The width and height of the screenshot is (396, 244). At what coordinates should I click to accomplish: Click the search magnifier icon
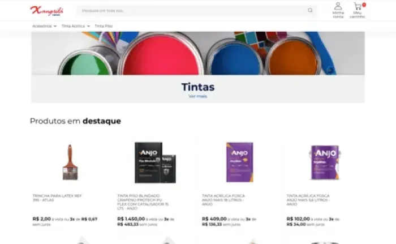point(310,10)
